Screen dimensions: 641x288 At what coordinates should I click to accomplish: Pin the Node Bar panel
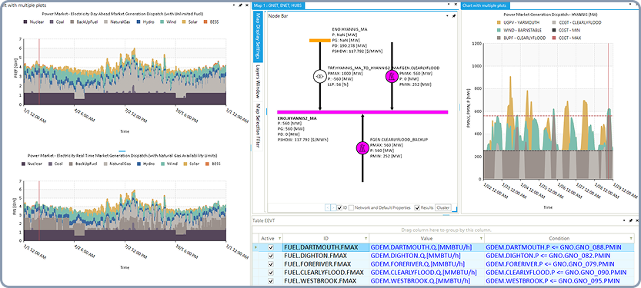454,16
